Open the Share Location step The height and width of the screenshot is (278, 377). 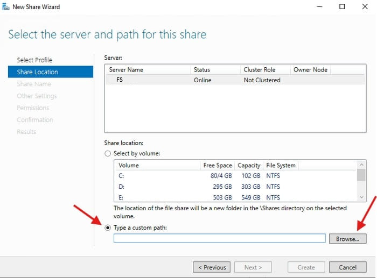pyautogui.click(x=51, y=72)
